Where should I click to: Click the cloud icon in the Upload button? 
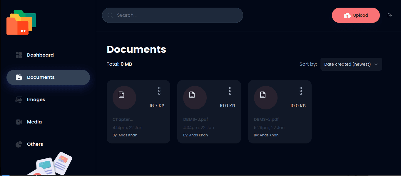click(x=347, y=15)
